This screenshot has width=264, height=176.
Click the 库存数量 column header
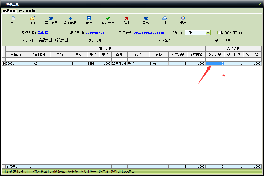pos(178,54)
